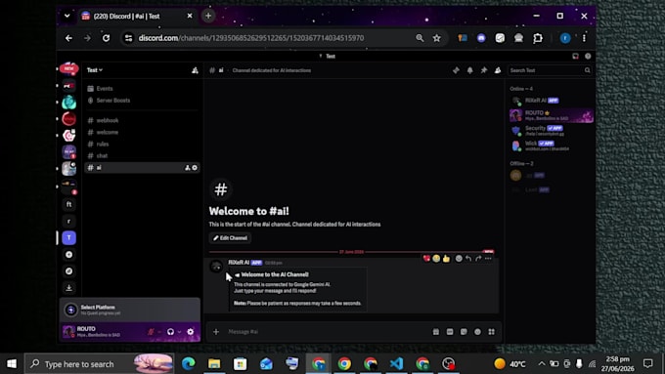The image size is (665, 374).
Task: Click the Search Test field
Action: 550,70
